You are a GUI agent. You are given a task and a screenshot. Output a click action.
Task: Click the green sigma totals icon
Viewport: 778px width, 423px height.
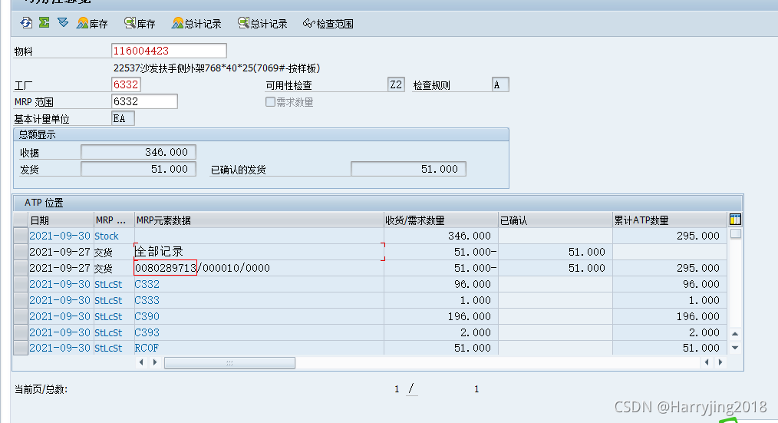coord(45,23)
